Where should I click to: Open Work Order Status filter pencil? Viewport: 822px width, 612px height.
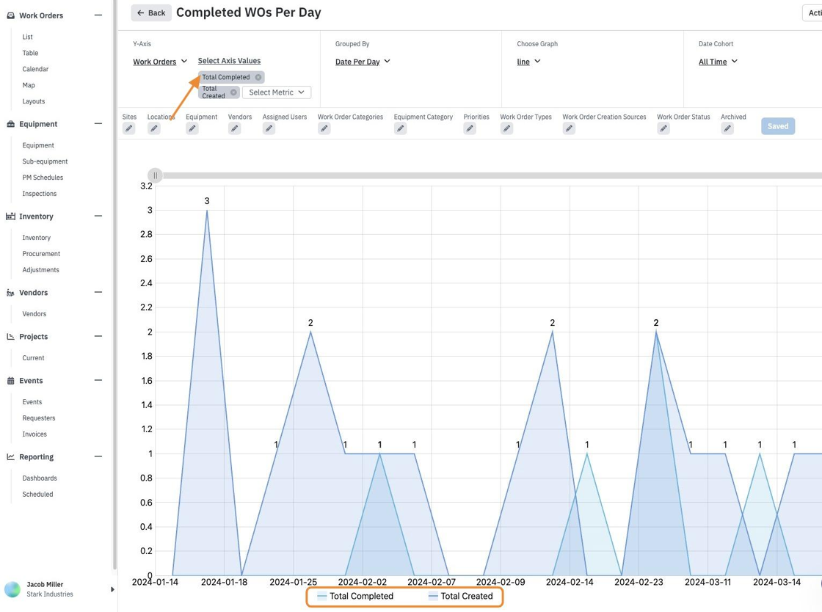[663, 128]
